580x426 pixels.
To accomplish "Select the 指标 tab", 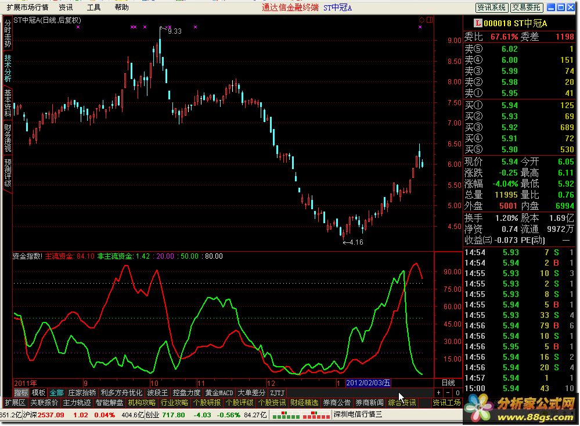I will pyautogui.click(x=21, y=393).
